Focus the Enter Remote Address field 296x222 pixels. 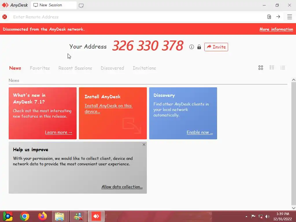click(x=138, y=17)
